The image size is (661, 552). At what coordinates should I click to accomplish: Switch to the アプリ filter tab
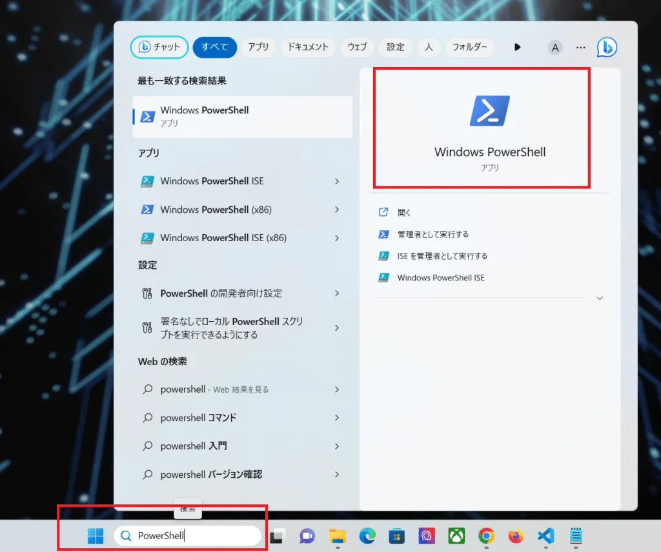pyautogui.click(x=258, y=46)
